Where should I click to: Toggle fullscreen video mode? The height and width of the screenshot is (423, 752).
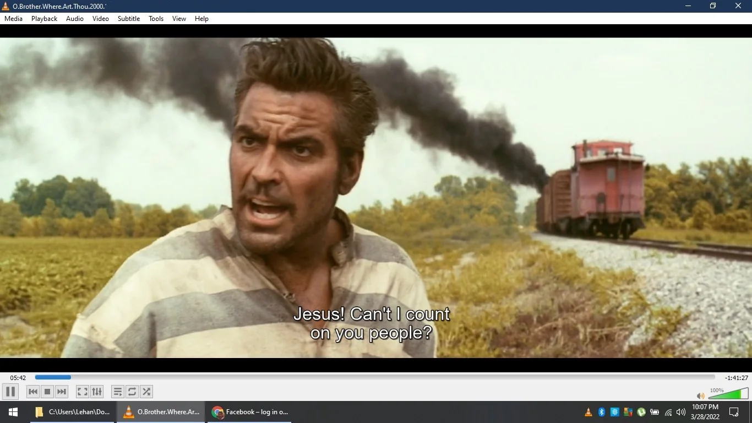coord(83,392)
